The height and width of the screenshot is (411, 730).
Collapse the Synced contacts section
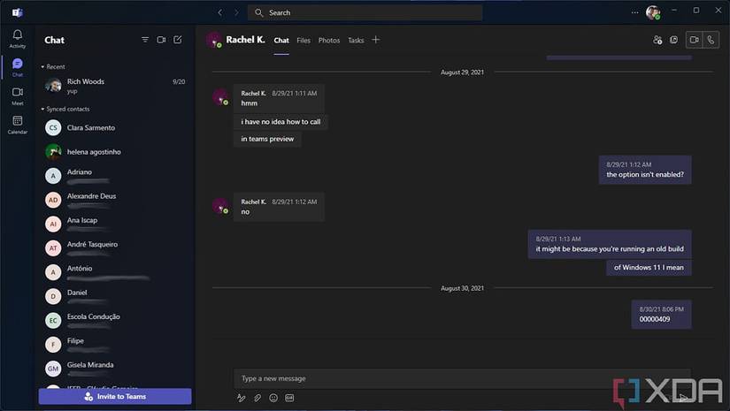coord(65,109)
